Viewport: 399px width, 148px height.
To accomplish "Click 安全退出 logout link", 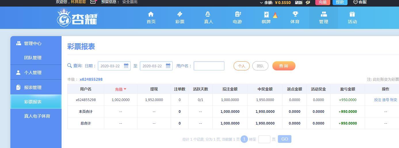I will (130, 2).
